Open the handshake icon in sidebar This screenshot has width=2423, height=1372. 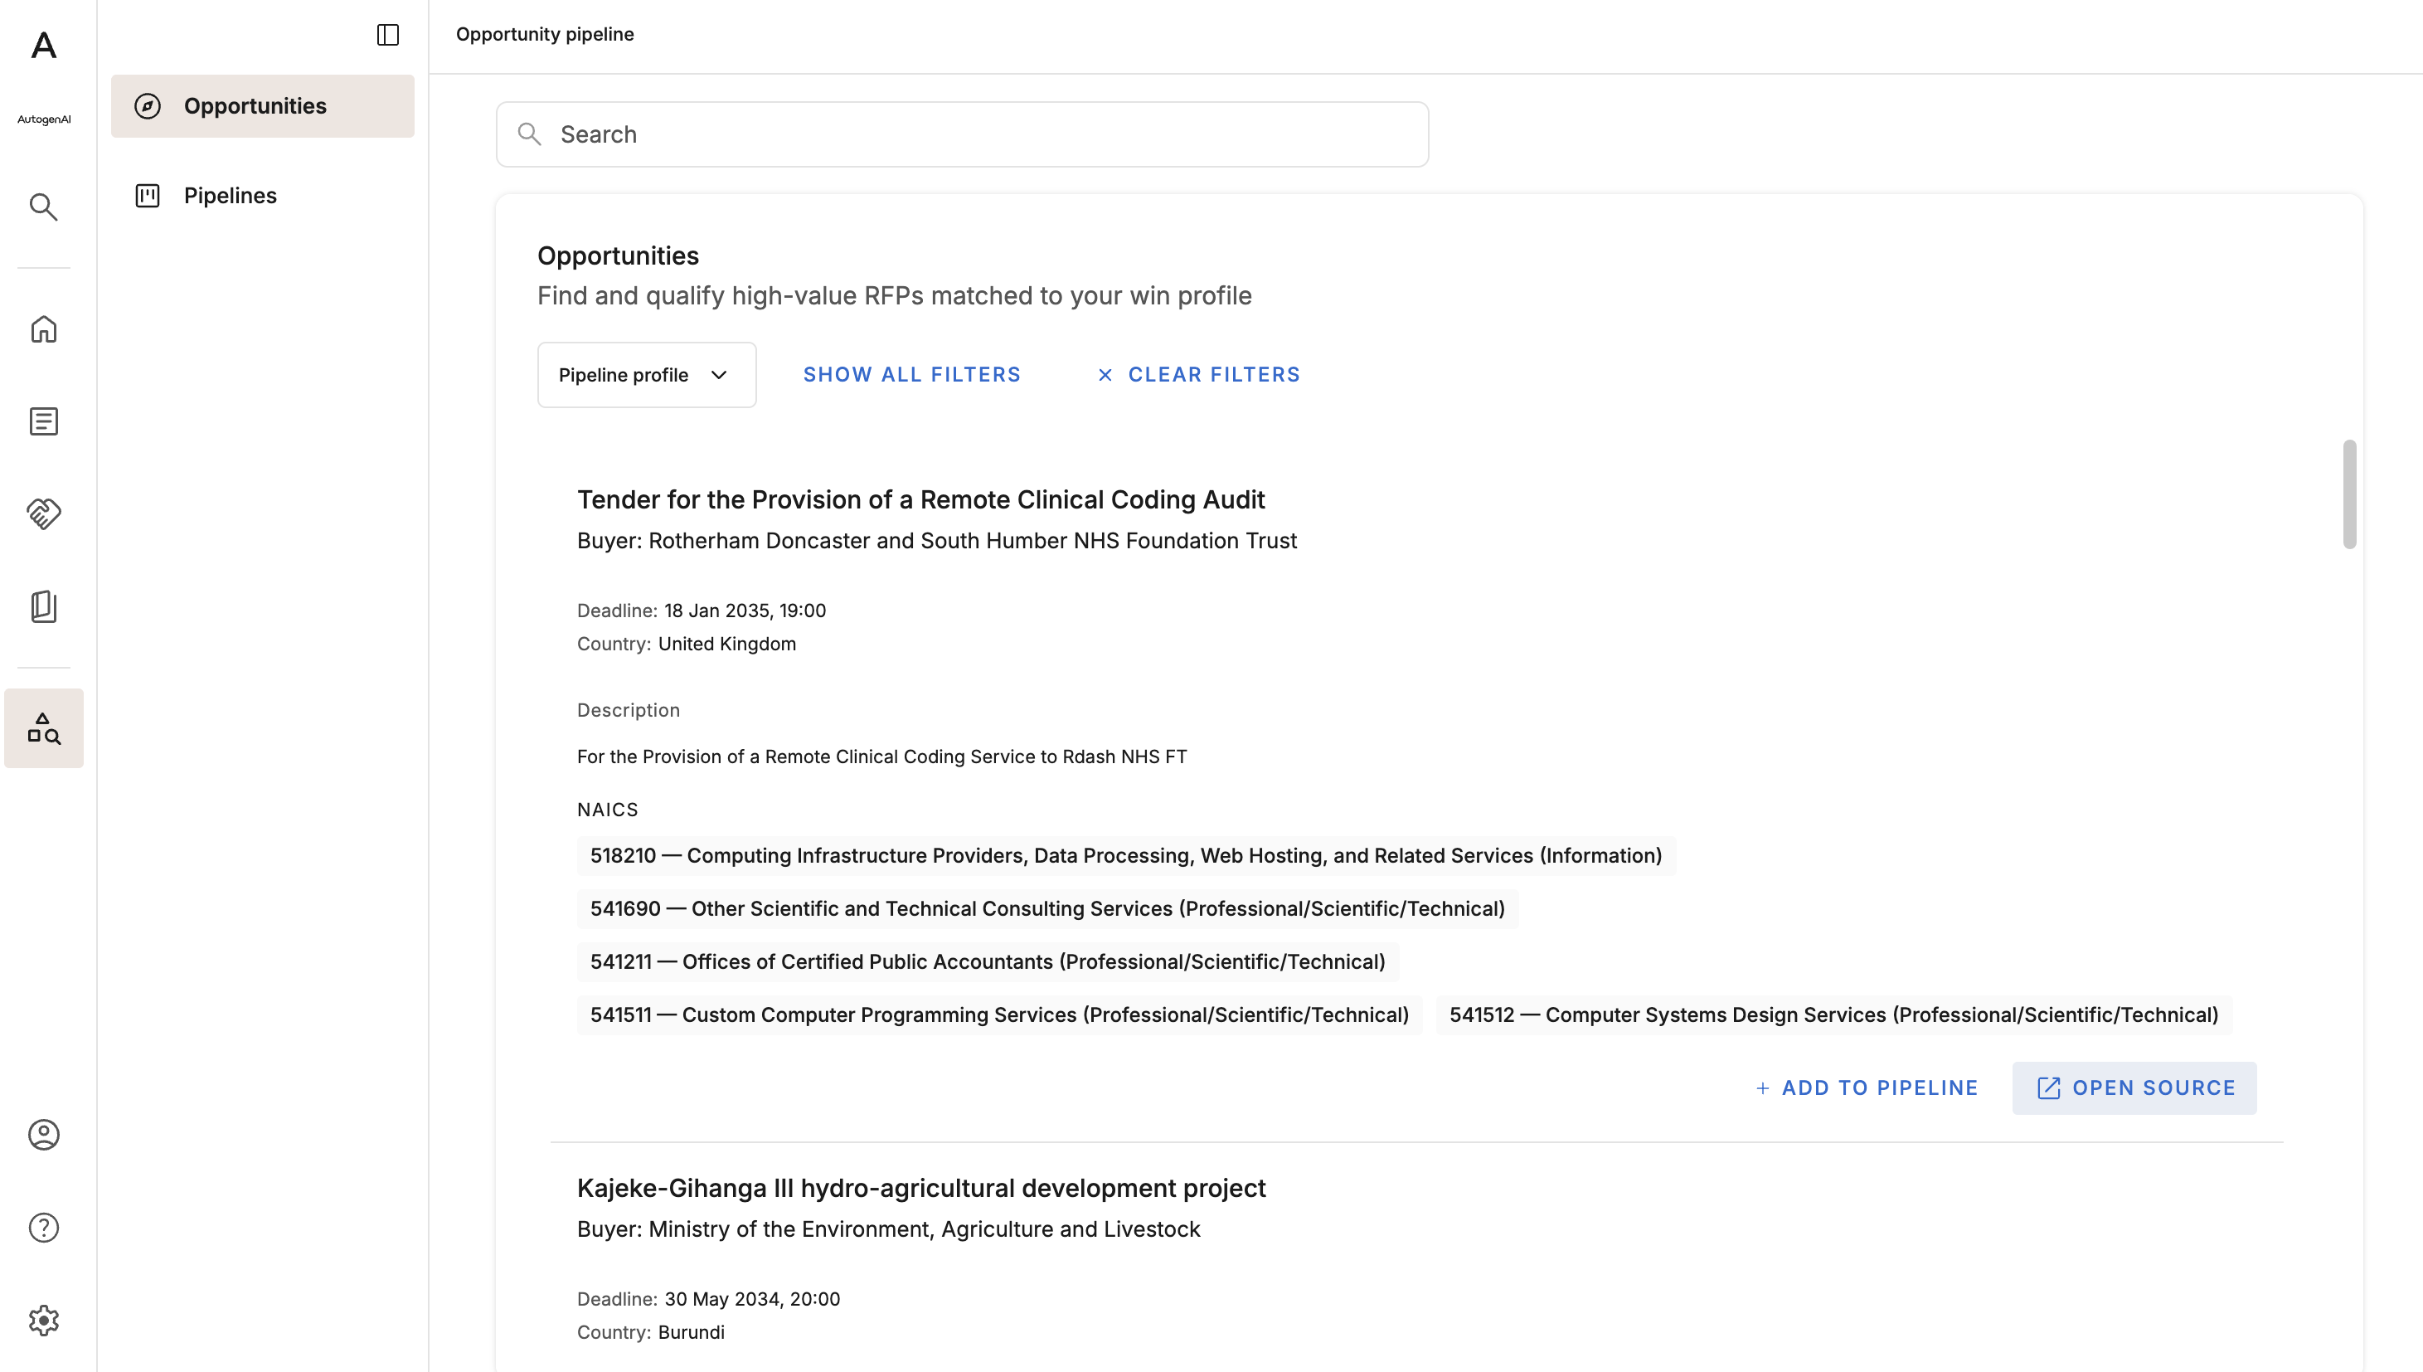(x=43, y=513)
